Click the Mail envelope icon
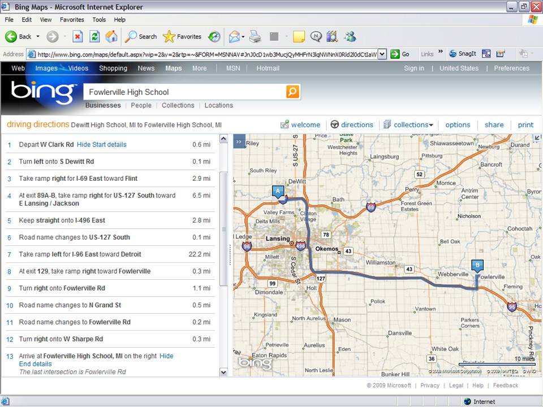Screen dimensions: 543x407 [x=234, y=36]
